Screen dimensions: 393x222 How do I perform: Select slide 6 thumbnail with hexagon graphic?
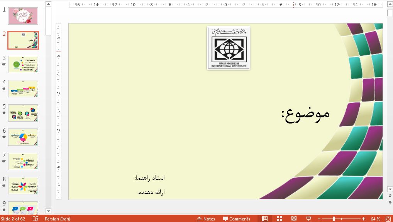tap(23, 137)
